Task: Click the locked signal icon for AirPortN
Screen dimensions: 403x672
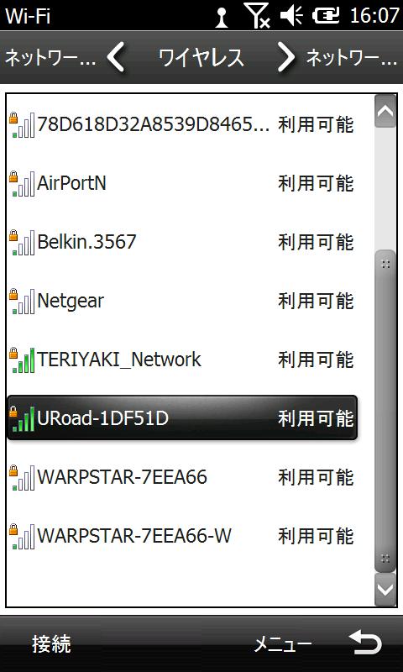Action: pos(22,183)
